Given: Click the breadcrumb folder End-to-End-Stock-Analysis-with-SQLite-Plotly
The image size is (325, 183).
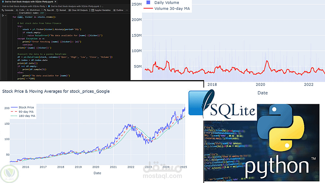Looking at the screenshot, I should click(24, 7).
